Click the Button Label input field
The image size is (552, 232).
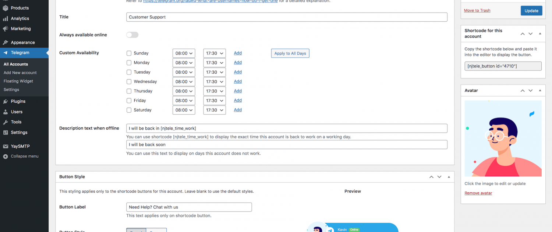coord(189,207)
